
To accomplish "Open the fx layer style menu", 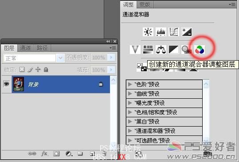I will pyautogui.click(x=44, y=154).
